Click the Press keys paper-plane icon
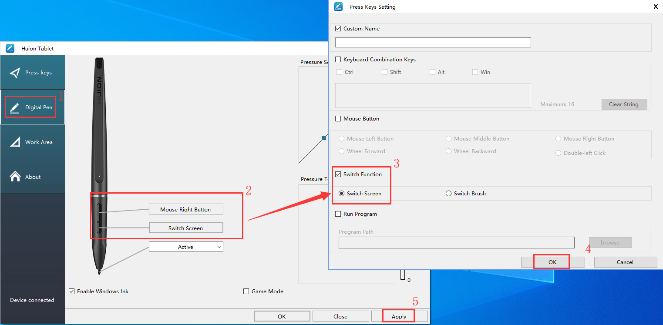 coord(15,73)
